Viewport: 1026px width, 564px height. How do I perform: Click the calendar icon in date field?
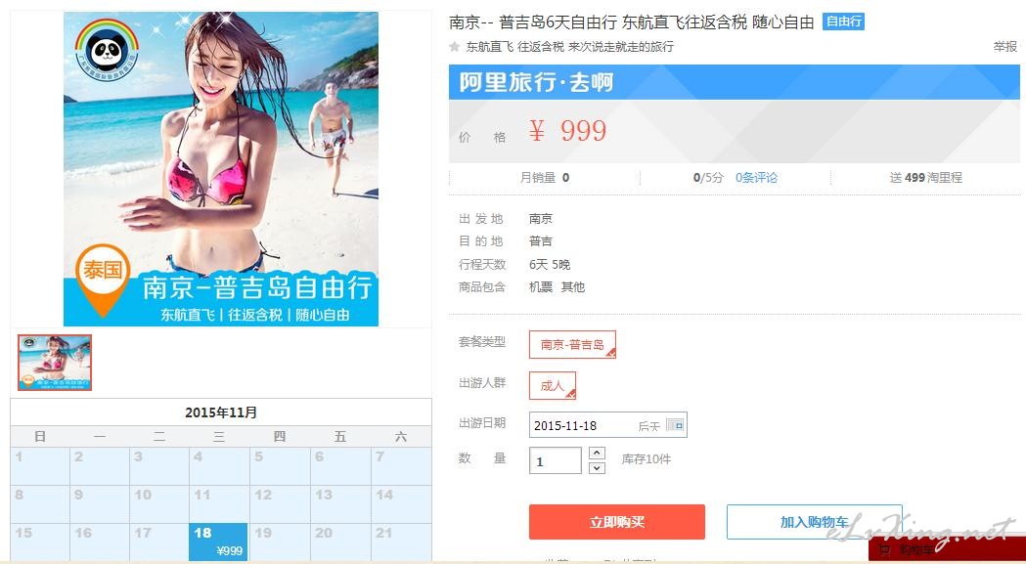[675, 424]
